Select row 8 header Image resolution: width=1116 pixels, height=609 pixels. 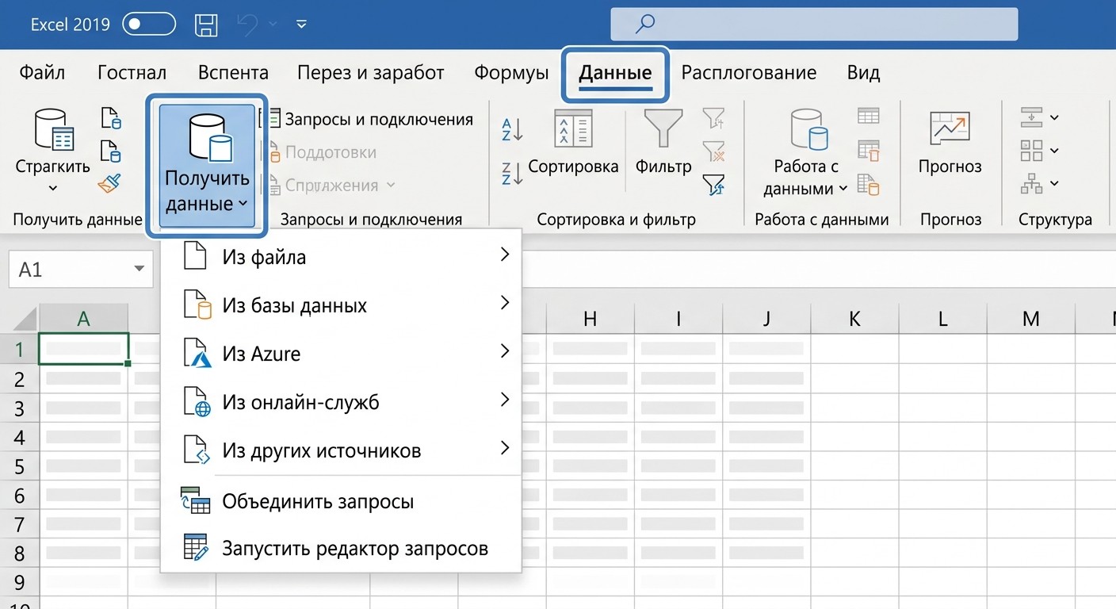(20, 553)
